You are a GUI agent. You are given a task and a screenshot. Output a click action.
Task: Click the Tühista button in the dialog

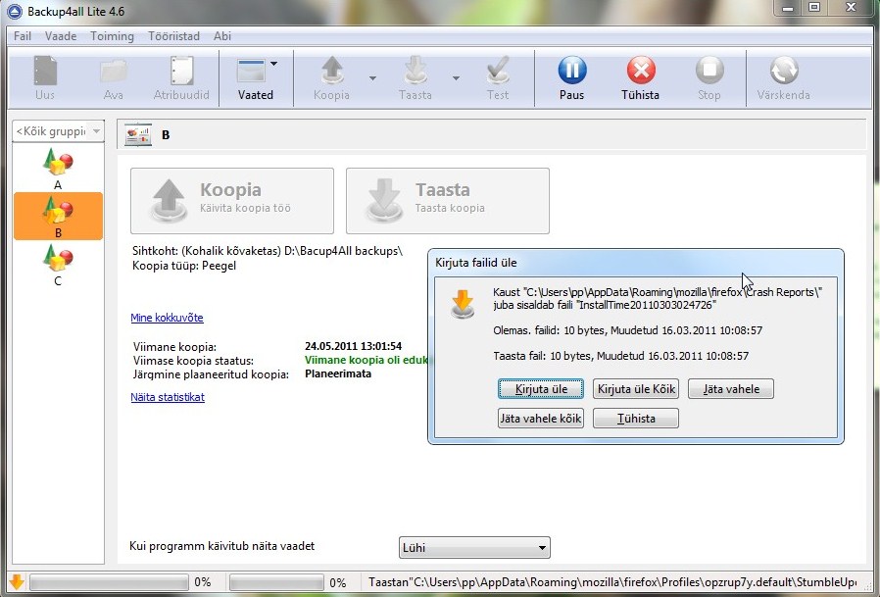point(636,418)
